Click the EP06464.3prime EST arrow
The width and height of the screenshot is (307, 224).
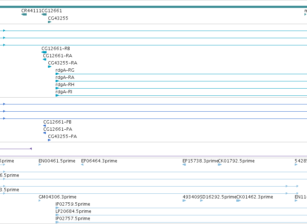click(x=82, y=165)
